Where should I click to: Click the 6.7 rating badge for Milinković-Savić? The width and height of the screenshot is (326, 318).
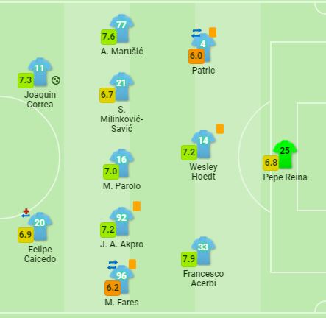[x=107, y=95]
